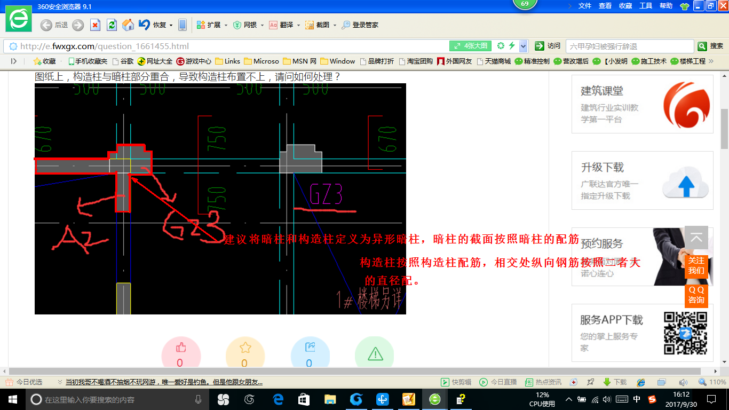Open the 工具 menu
The image size is (729, 410).
pos(646,6)
